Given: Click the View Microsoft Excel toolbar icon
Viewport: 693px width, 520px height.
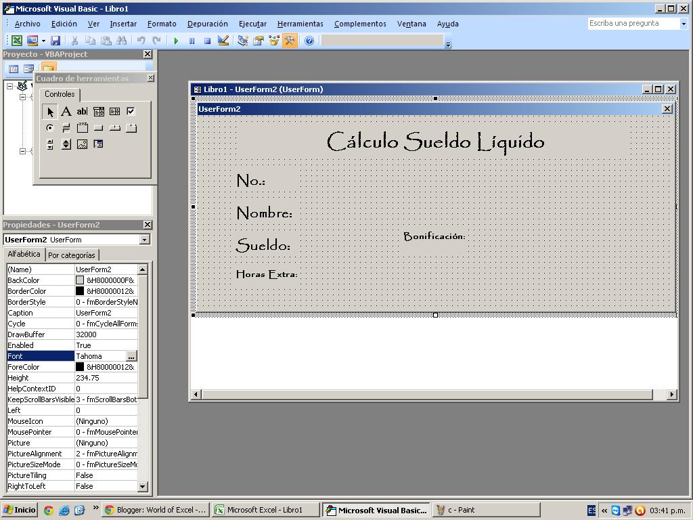Looking at the screenshot, I should click(17, 41).
